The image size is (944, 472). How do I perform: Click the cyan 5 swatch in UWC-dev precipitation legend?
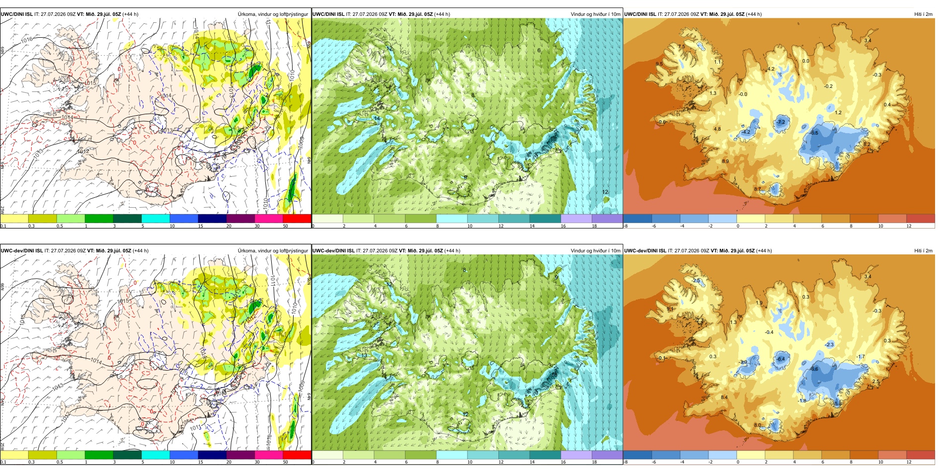(x=156, y=455)
